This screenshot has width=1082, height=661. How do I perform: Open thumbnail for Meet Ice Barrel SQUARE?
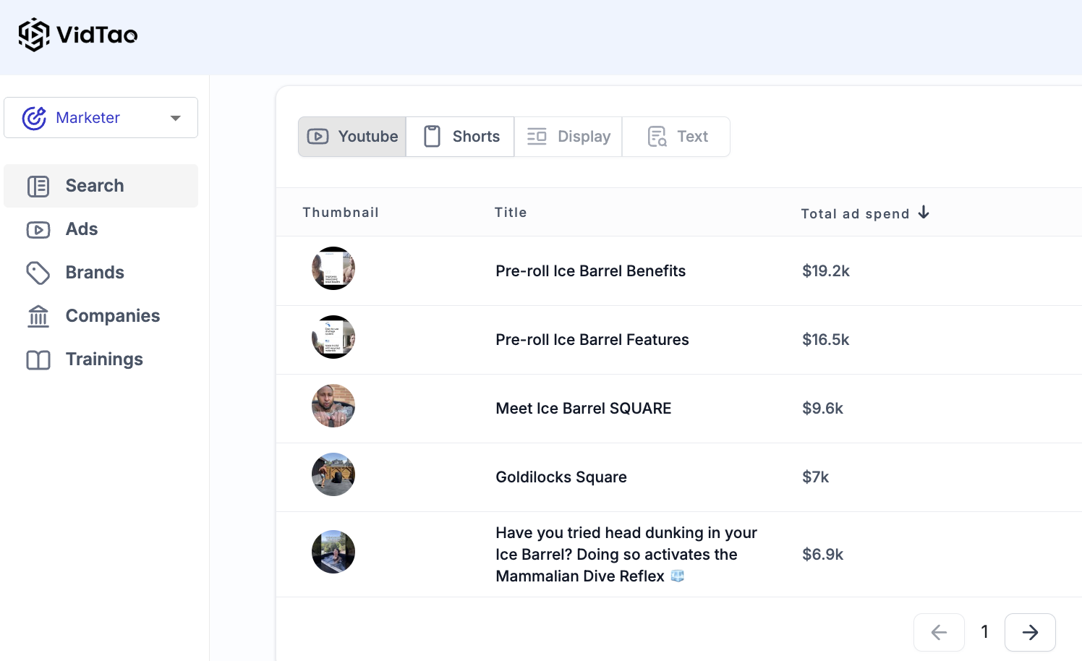tap(333, 406)
